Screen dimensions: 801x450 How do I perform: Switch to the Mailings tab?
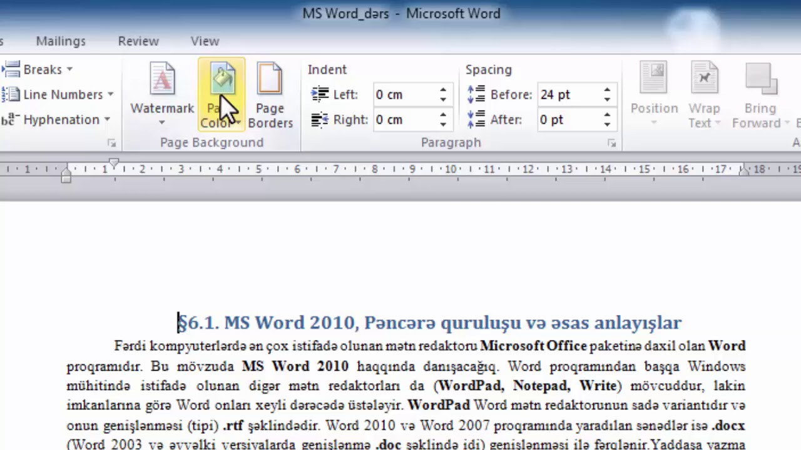pos(61,41)
